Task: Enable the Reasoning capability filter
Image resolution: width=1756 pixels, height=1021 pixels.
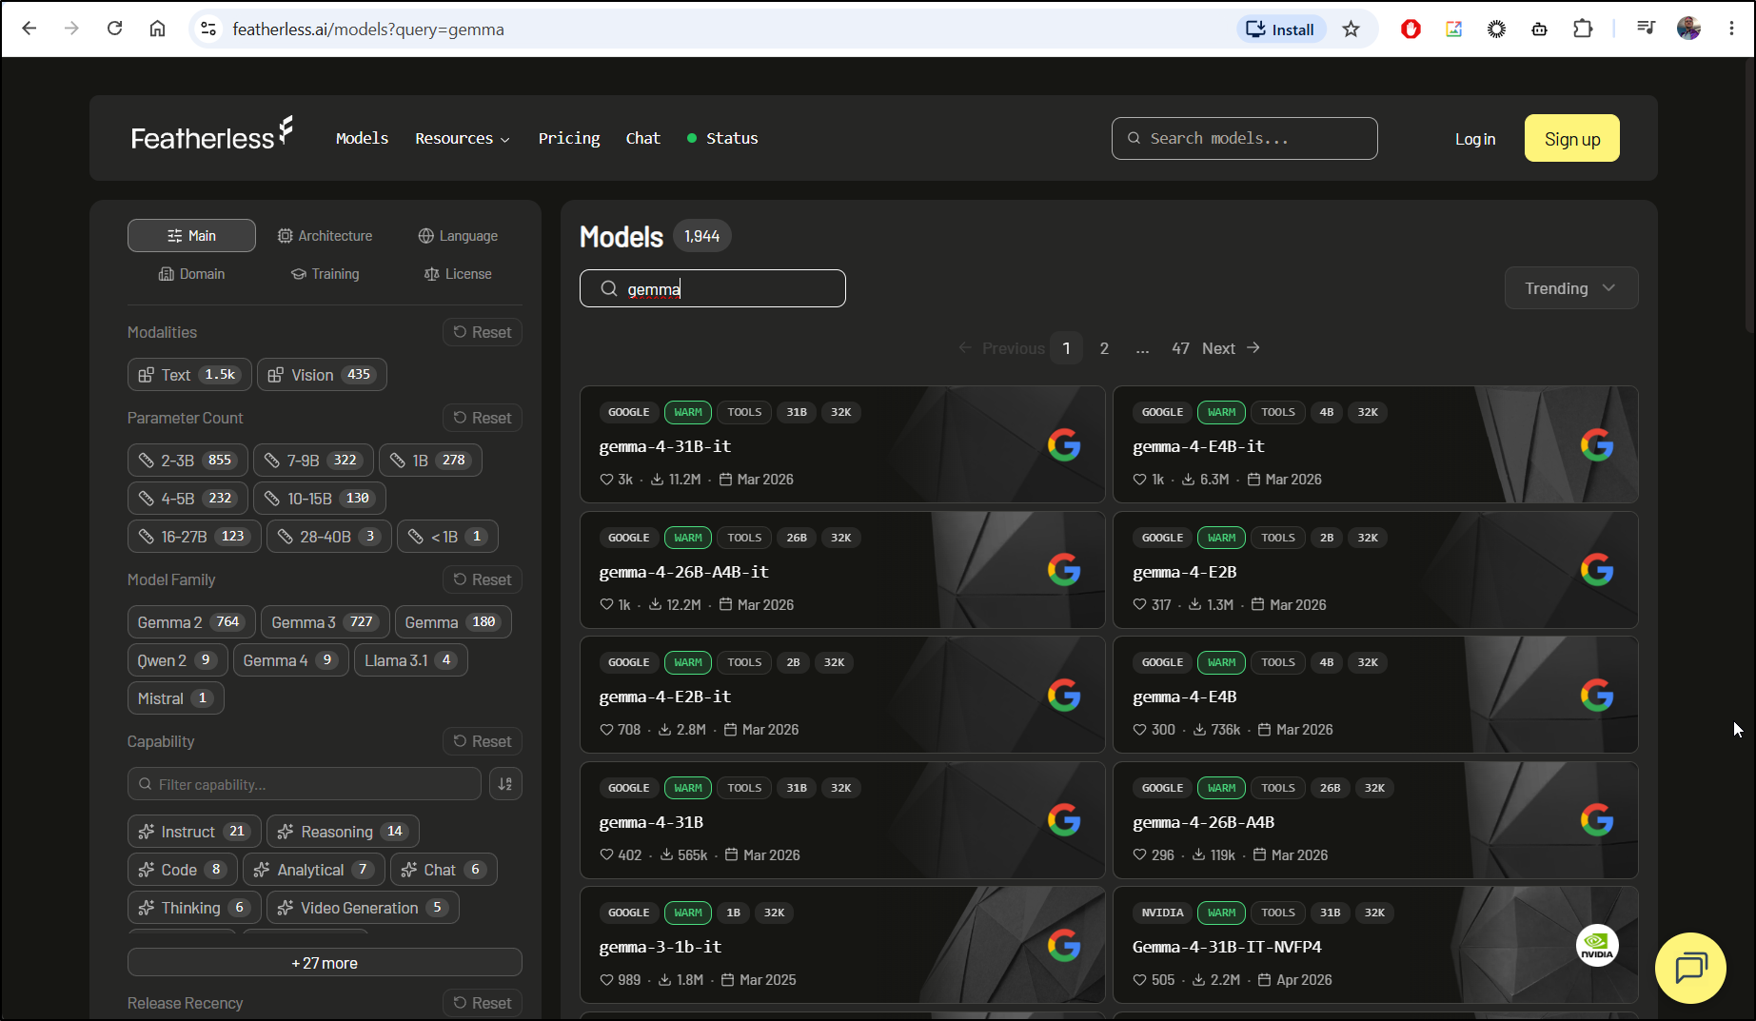Action: tap(343, 832)
